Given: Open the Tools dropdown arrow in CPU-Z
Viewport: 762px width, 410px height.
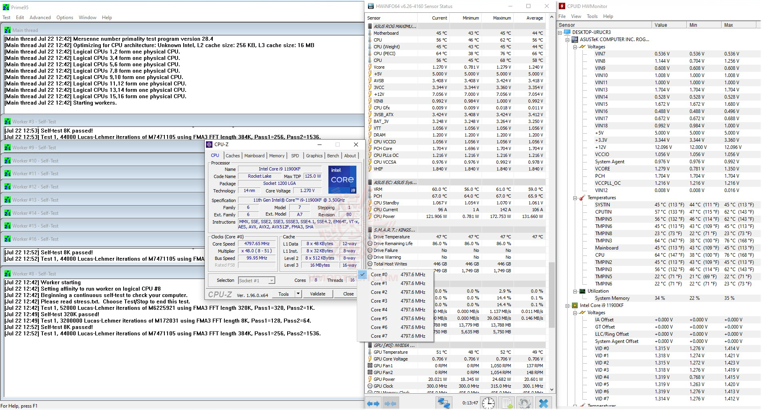Looking at the screenshot, I should 298,294.
